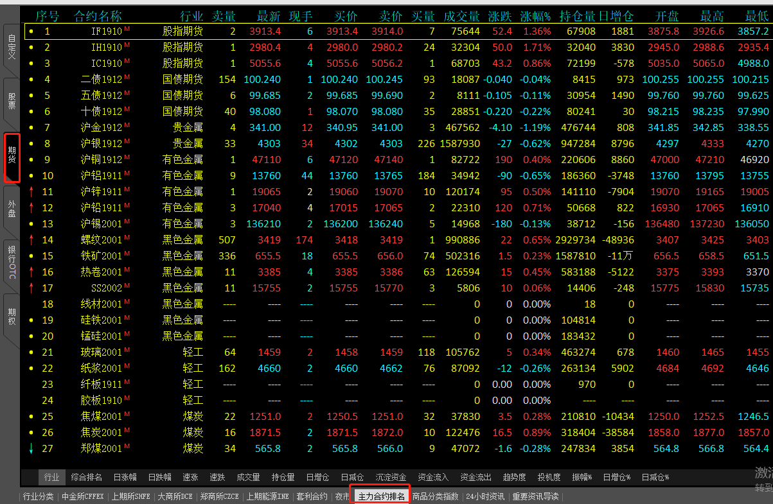The width and height of the screenshot is (773, 504).
Task: Open the 24小时资讯 news tab
Action: pos(484,496)
